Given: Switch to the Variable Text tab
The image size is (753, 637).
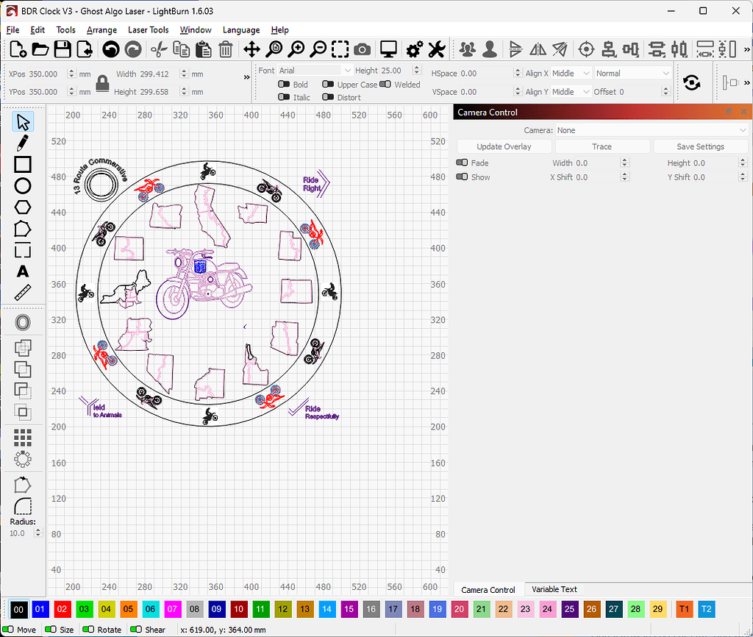Looking at the screenshot, I should click(554, 590).
